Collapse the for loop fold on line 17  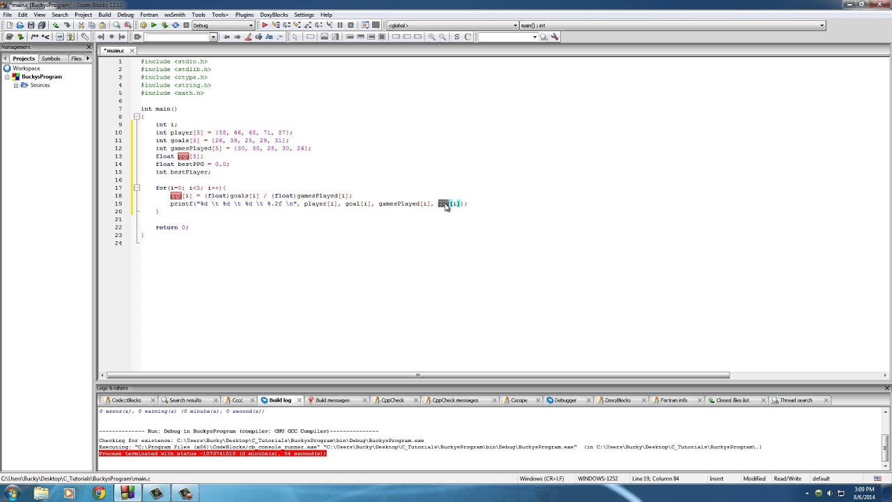[x=137, y=188]
